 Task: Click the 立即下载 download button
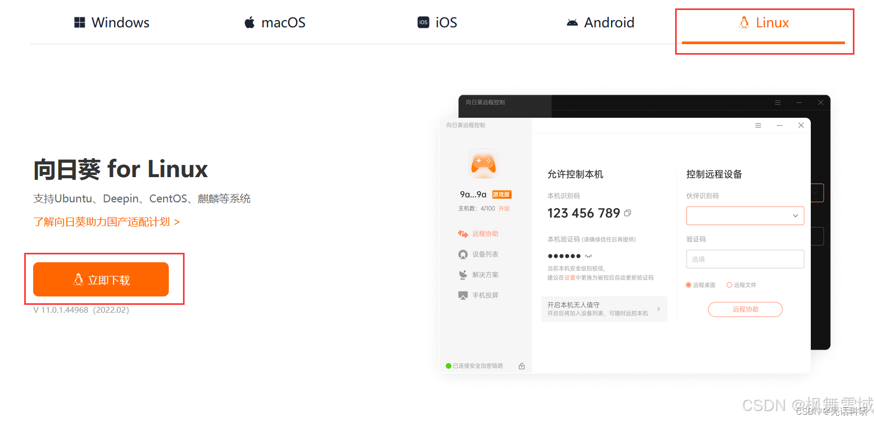pyautogui.click(x=101, y=280)
